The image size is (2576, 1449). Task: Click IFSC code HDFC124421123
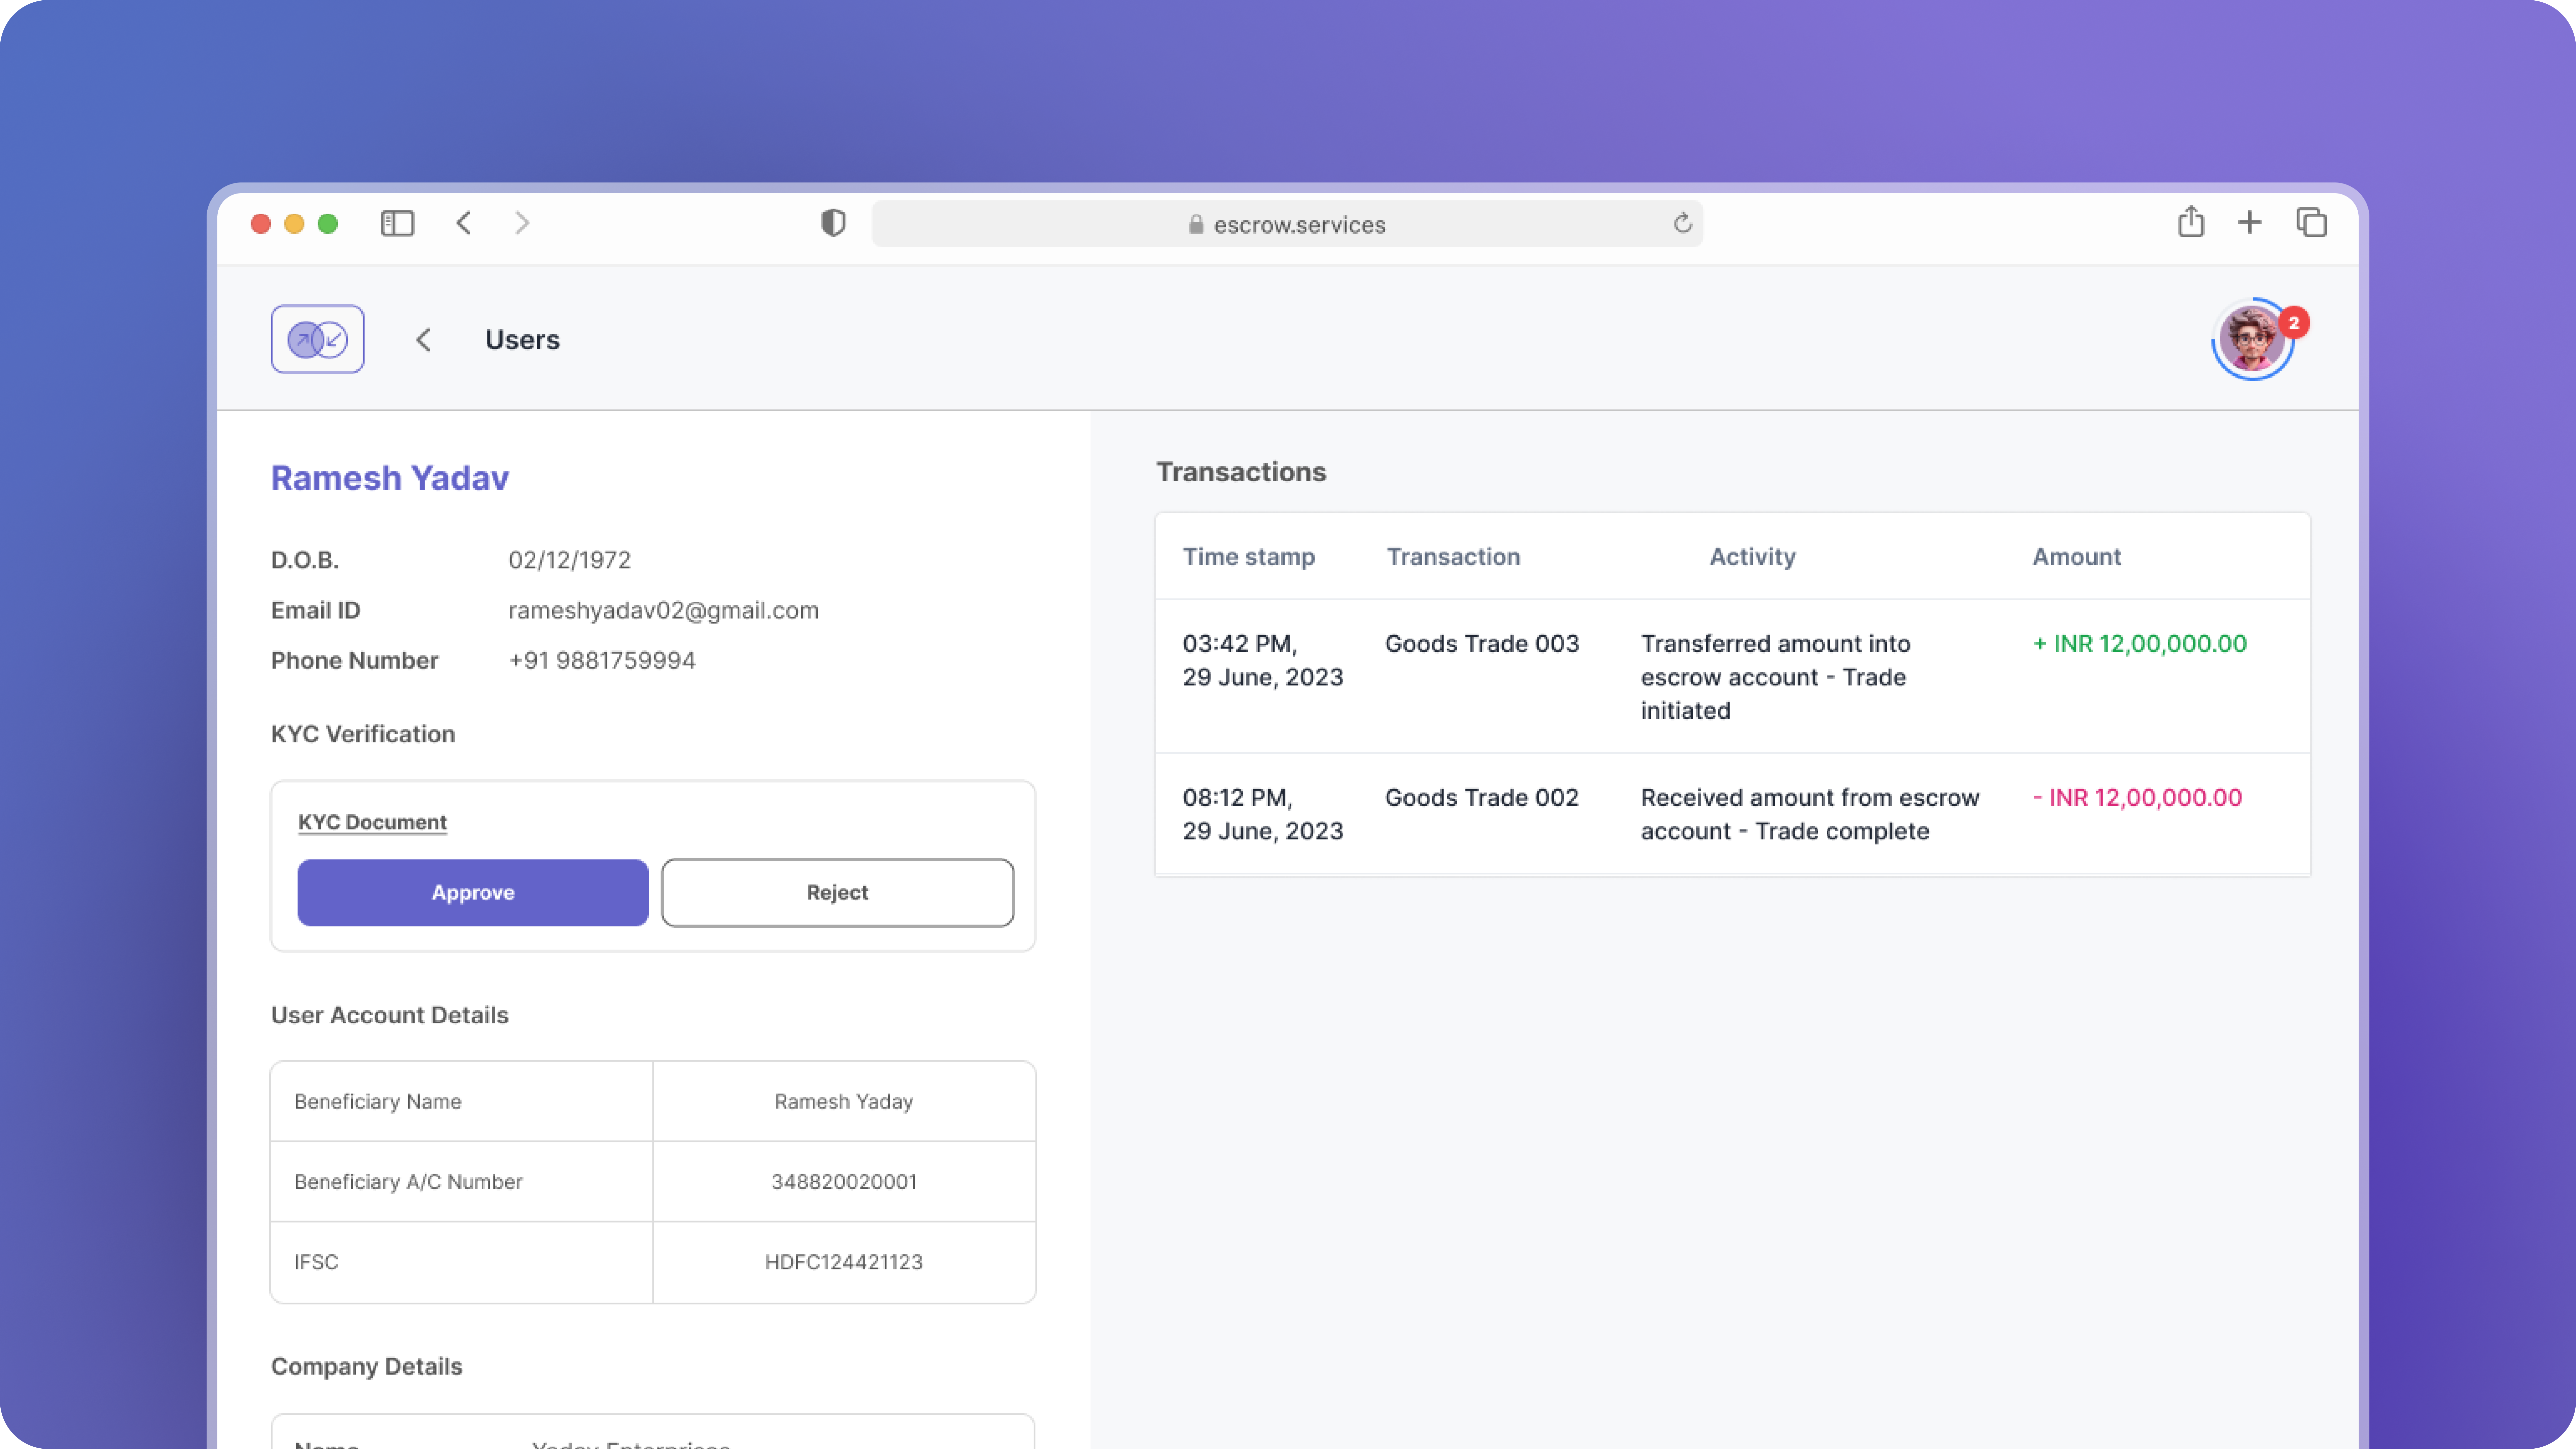(844, 1262)
